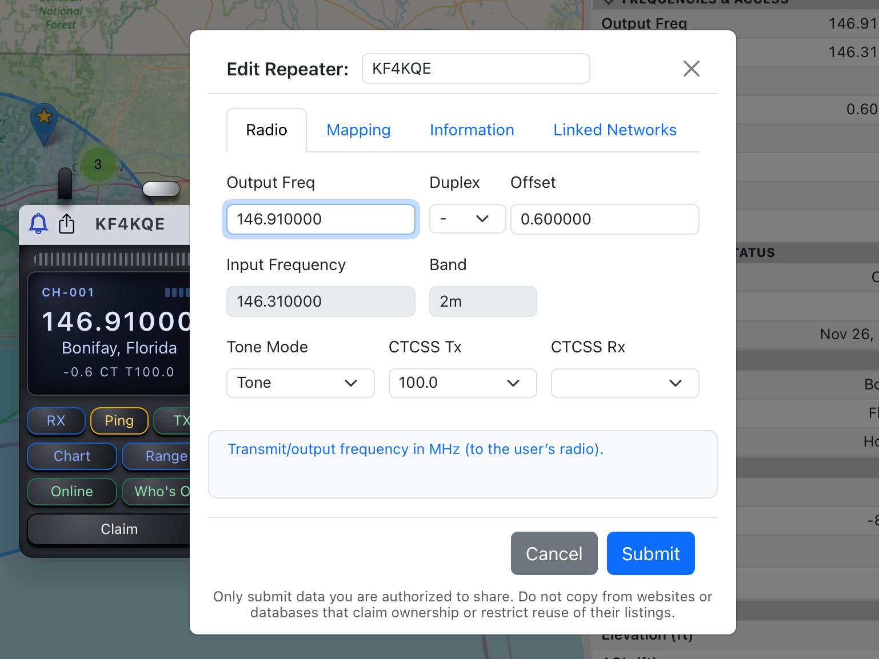Open the CTCSS Tx dropdown
The width and height of the screenshot is (879, 659).
click(x=462, y=383)
